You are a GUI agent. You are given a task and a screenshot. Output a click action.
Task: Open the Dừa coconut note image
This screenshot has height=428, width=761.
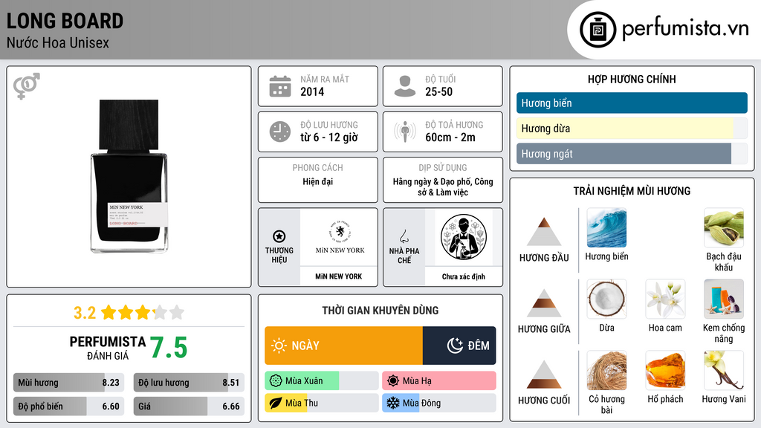click(606, 299)
